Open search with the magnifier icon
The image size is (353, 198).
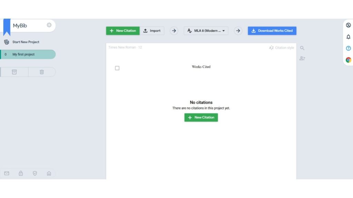tap(302, 48)
